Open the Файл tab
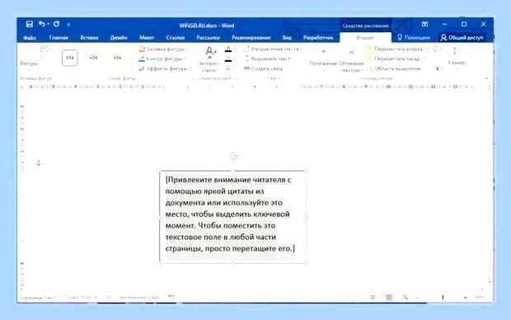 pos(30,38)
